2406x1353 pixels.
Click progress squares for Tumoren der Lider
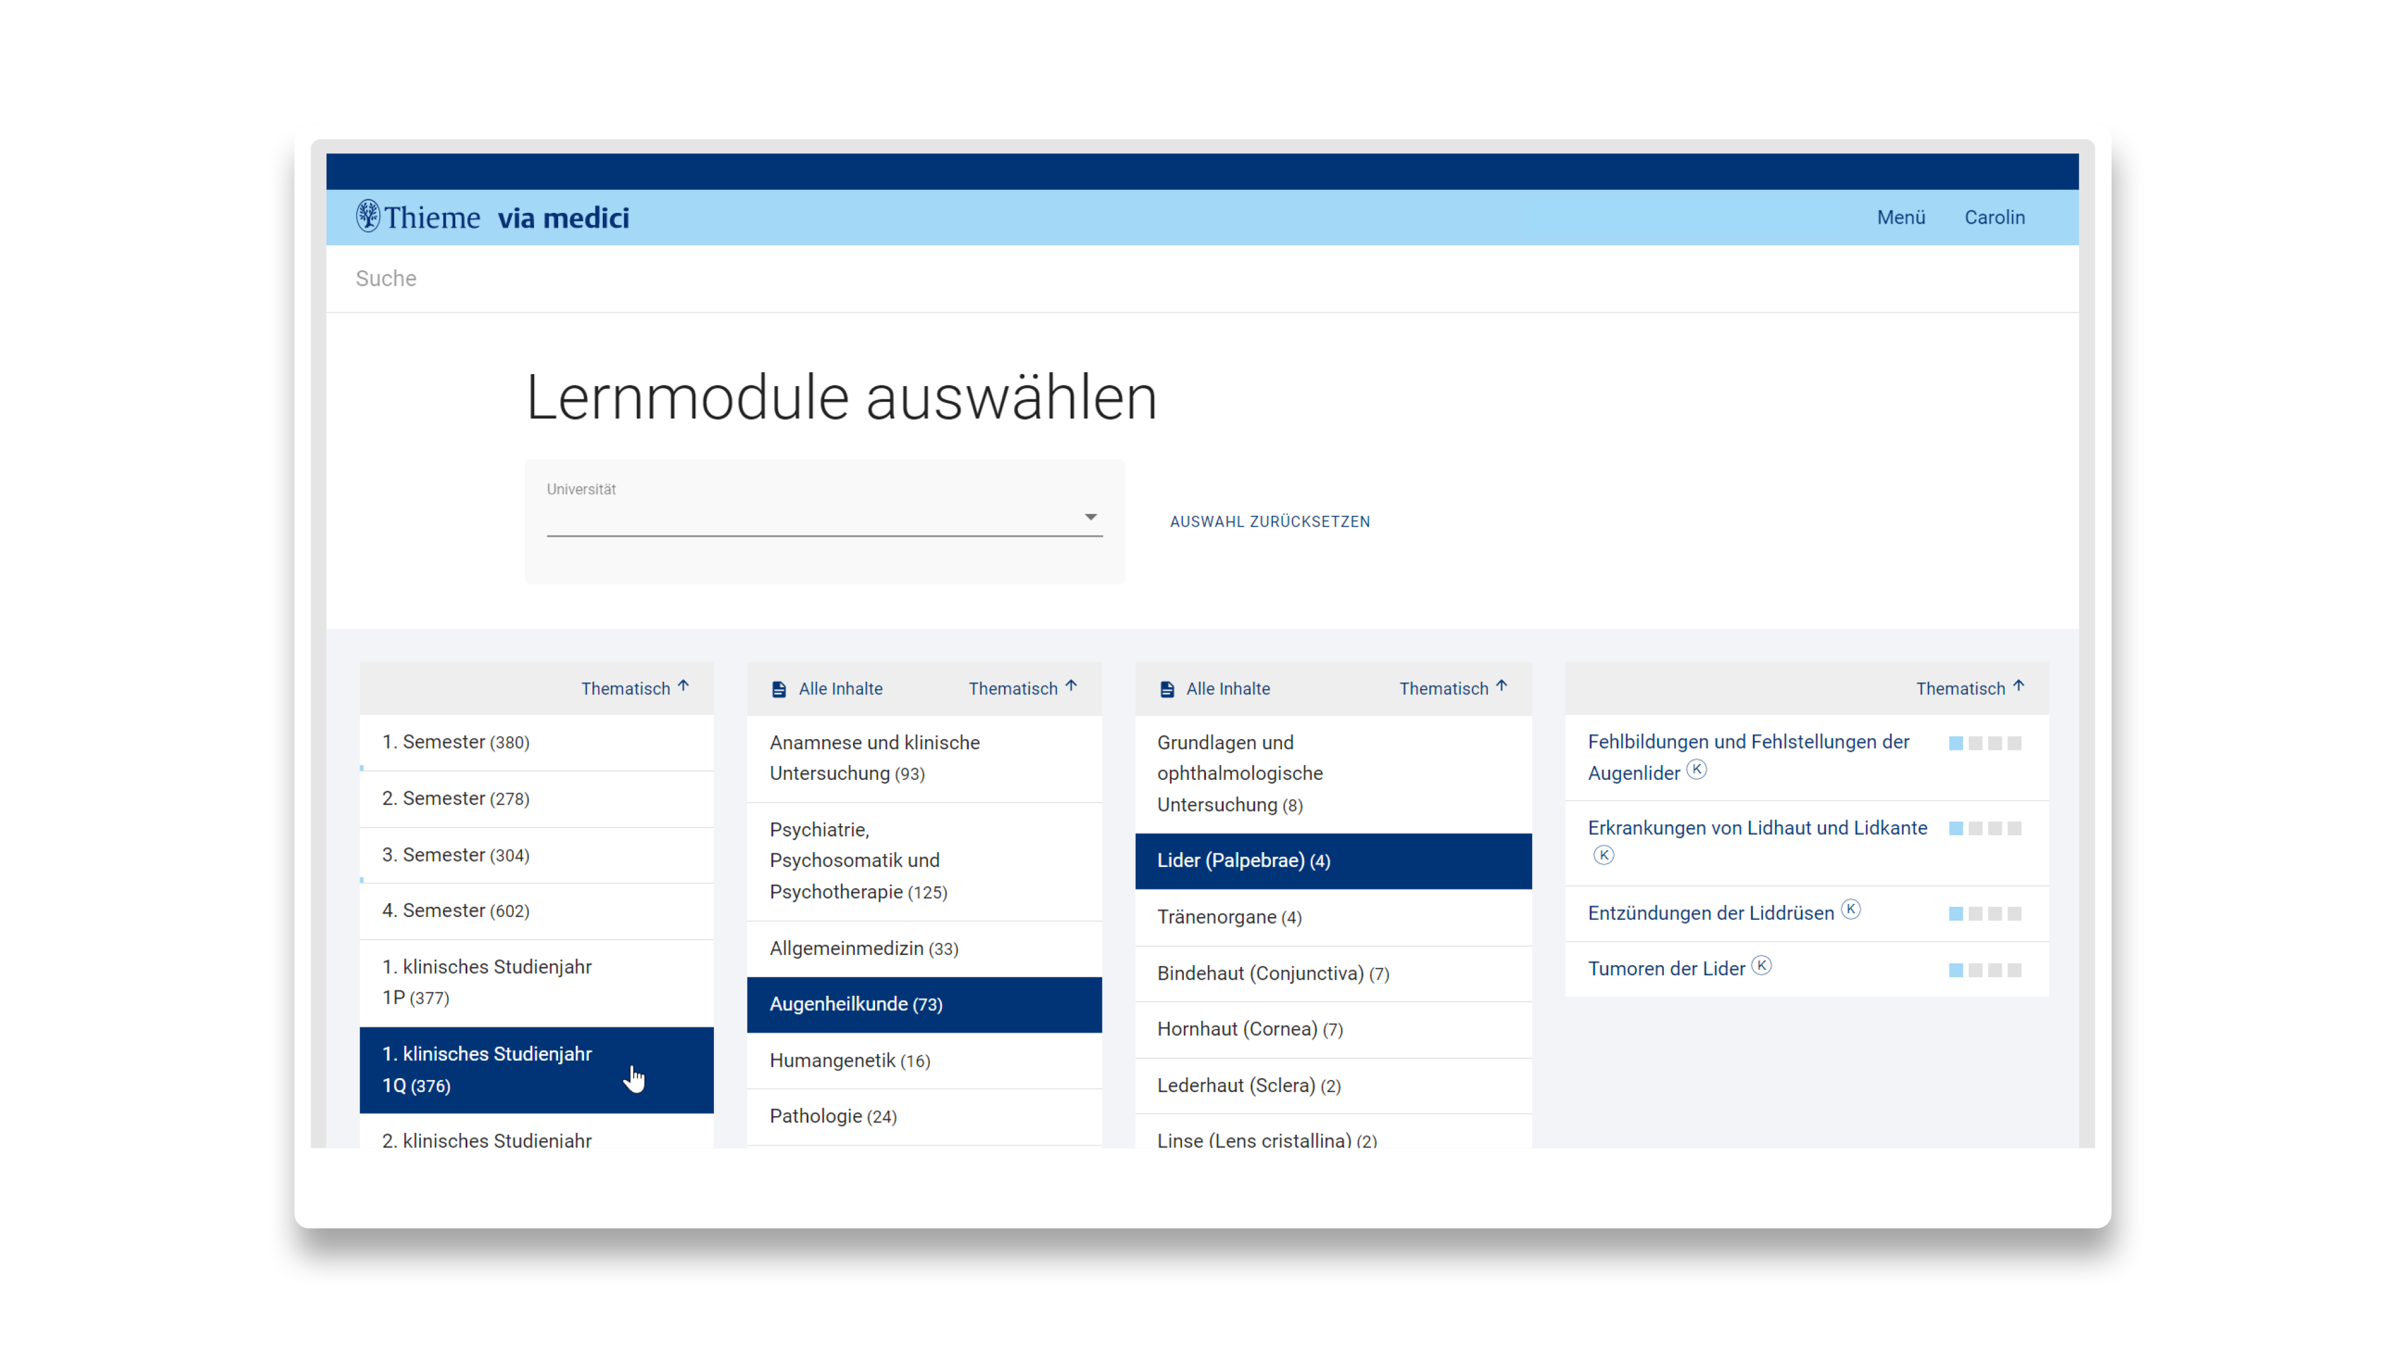1985,971
